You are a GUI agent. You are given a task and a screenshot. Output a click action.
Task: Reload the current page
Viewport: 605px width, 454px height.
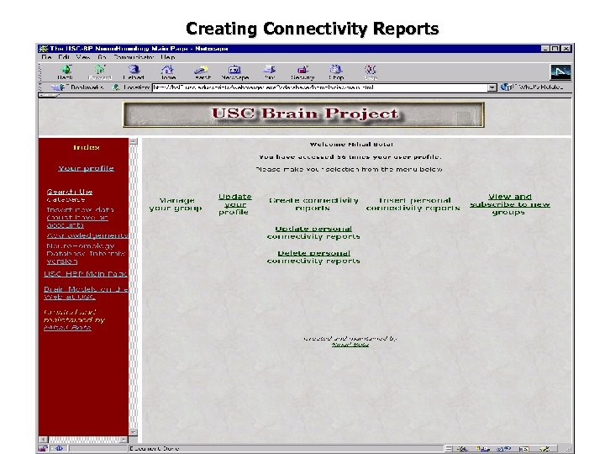point(134,72)
